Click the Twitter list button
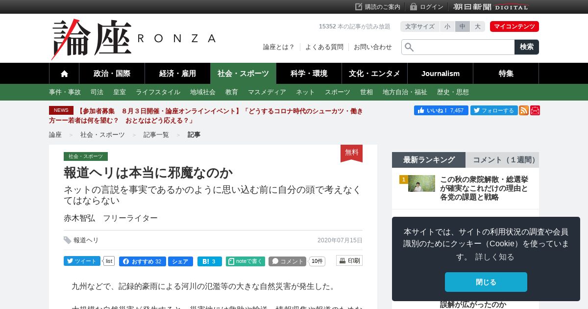The height and width of the screenshot is (309, 588). coord(109,261)
